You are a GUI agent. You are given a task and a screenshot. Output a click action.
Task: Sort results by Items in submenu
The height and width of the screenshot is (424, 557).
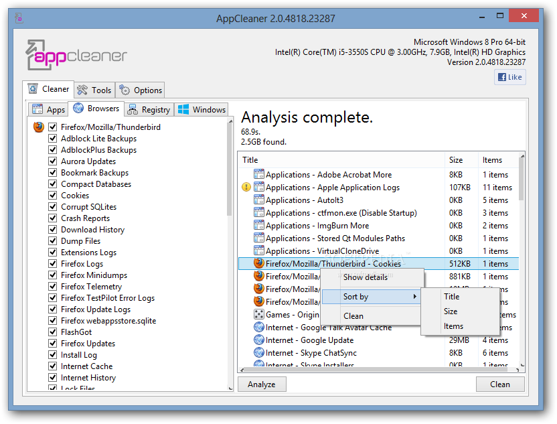click(x=453, y=326)
